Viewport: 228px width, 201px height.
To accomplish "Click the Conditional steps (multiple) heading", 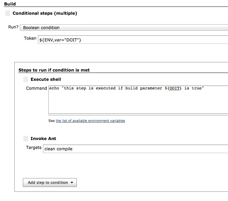I will pyautogui.click(x=45, y=13).
